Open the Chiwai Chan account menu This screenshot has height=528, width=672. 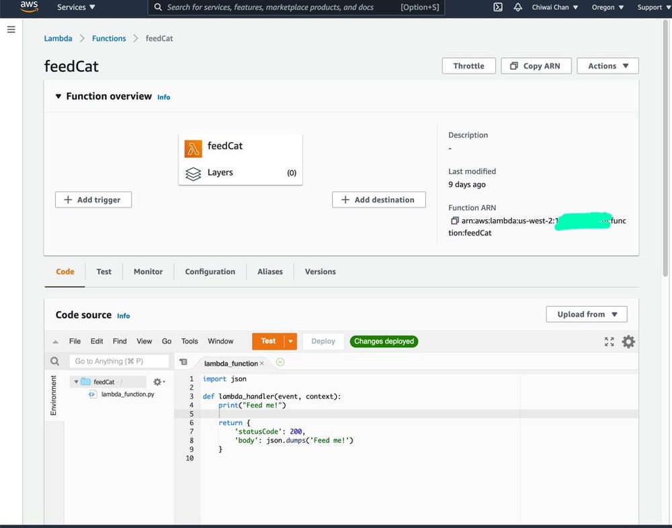tap(554, 7)
